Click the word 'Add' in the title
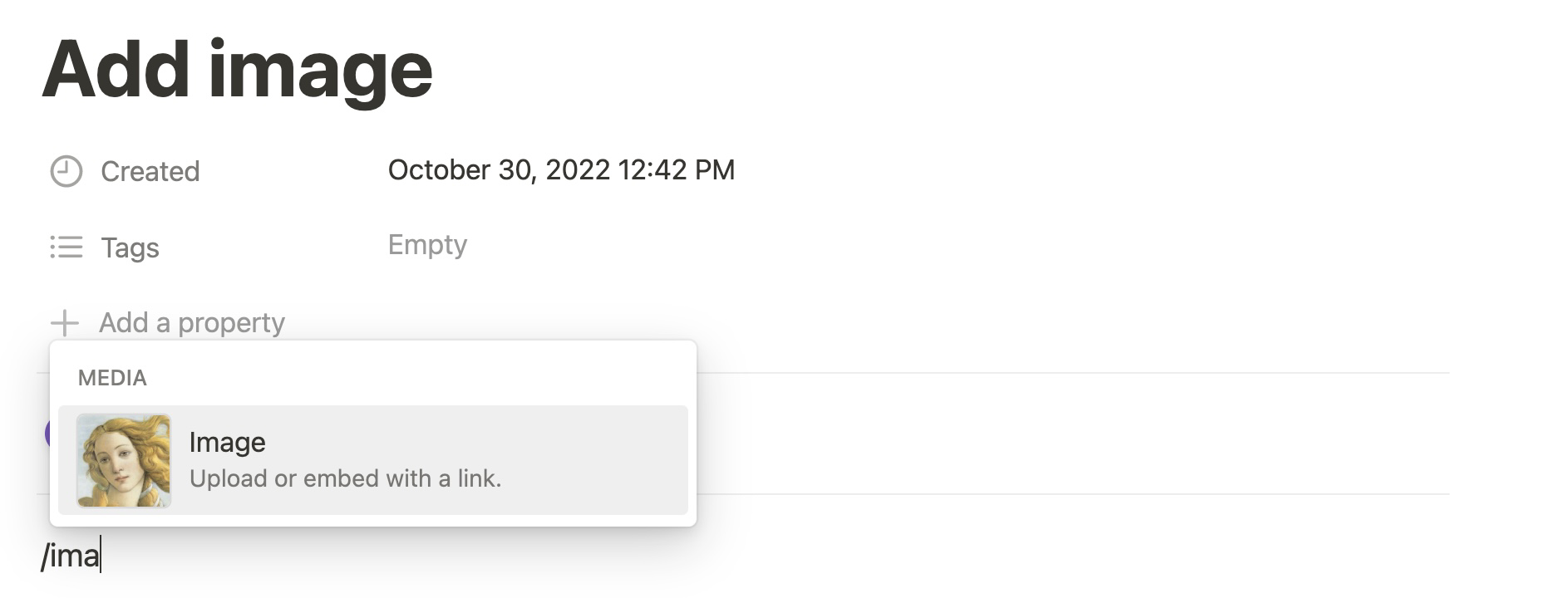The height and width of the screenshot is (598, 1561). coord(116,70)
